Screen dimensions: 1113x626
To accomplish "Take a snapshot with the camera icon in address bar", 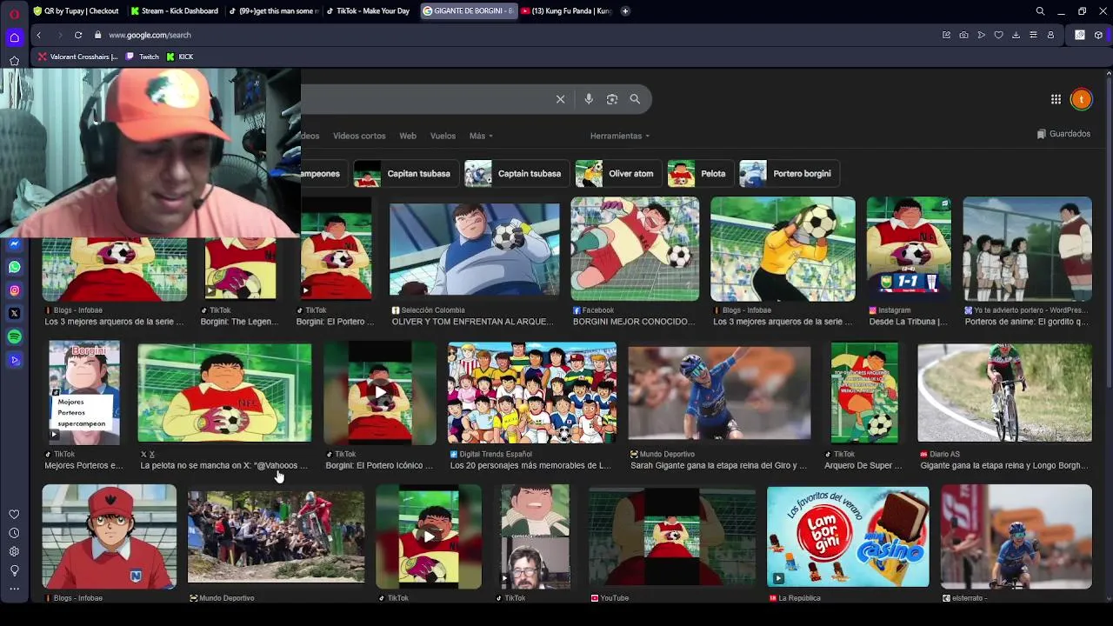I will [963, 35].
